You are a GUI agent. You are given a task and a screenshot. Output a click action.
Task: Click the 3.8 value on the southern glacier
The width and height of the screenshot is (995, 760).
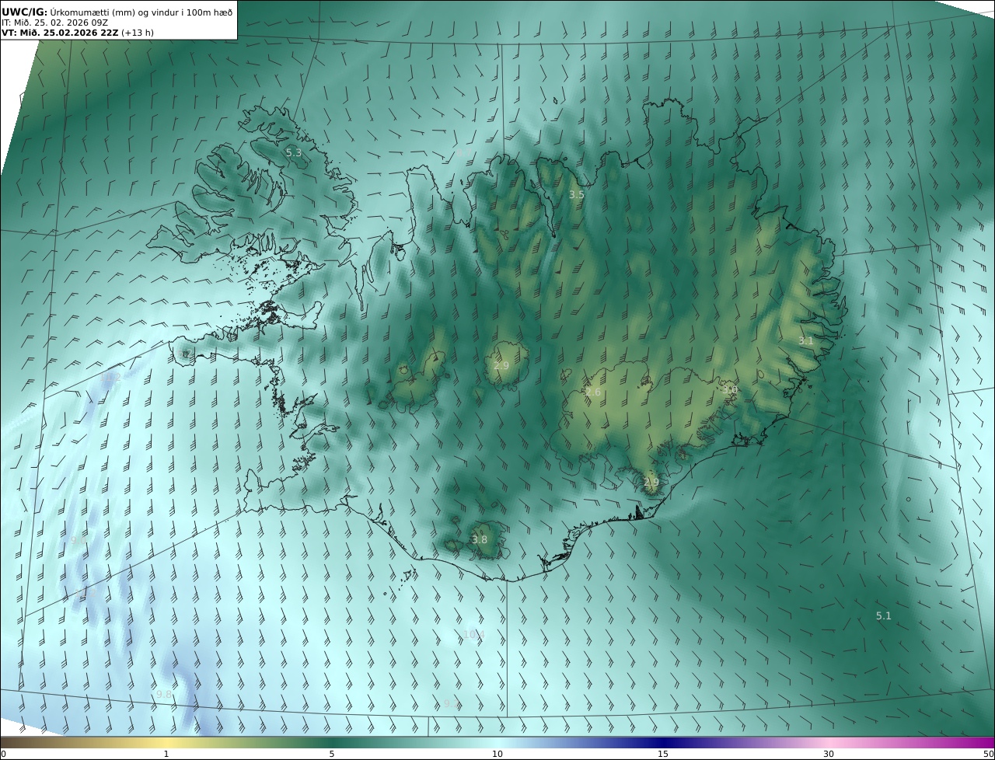[480, 539]
